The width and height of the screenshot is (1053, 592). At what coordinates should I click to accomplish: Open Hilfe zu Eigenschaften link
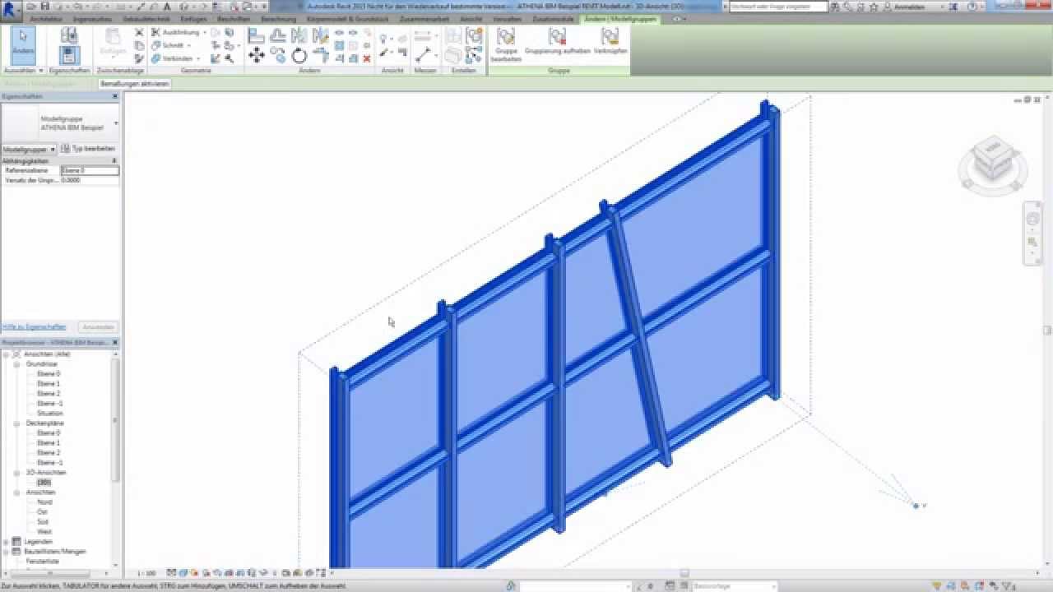point(34,327)
